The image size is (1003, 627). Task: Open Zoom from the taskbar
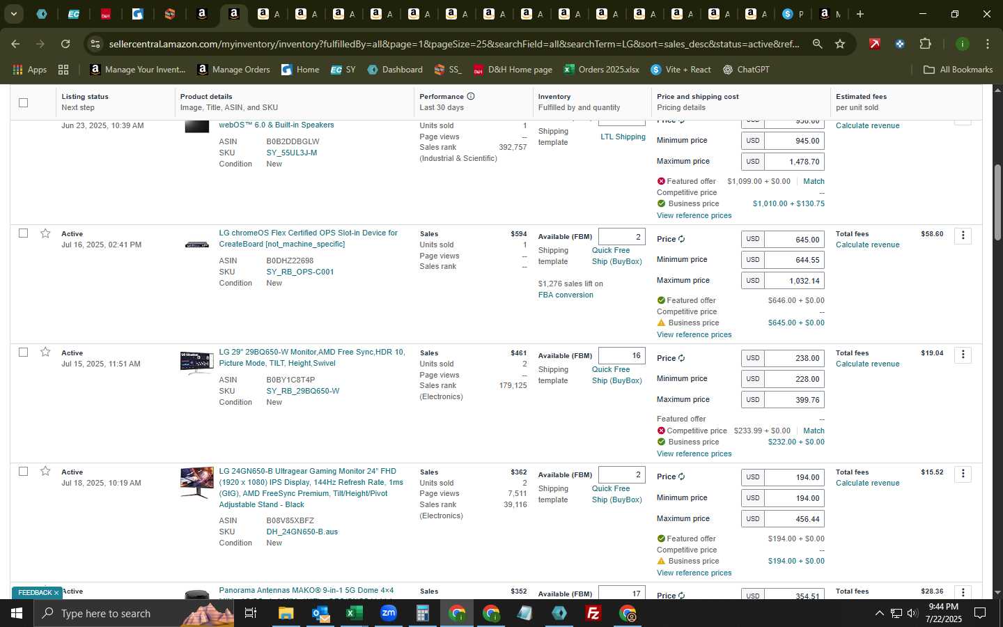(389, 613)
